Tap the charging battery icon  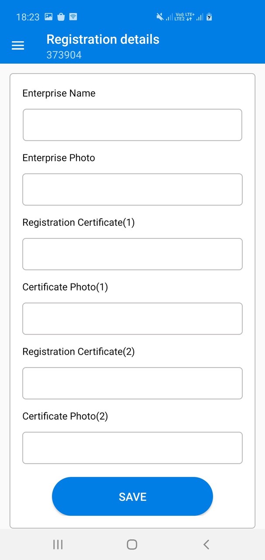(209, 17)
